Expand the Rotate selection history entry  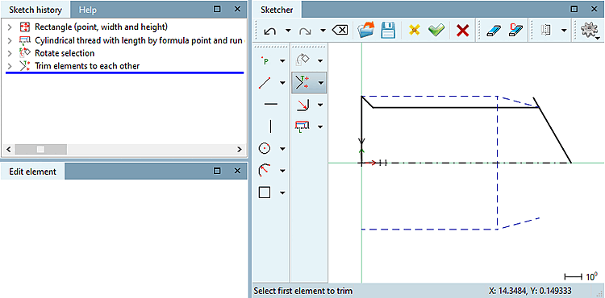point(10,53)
